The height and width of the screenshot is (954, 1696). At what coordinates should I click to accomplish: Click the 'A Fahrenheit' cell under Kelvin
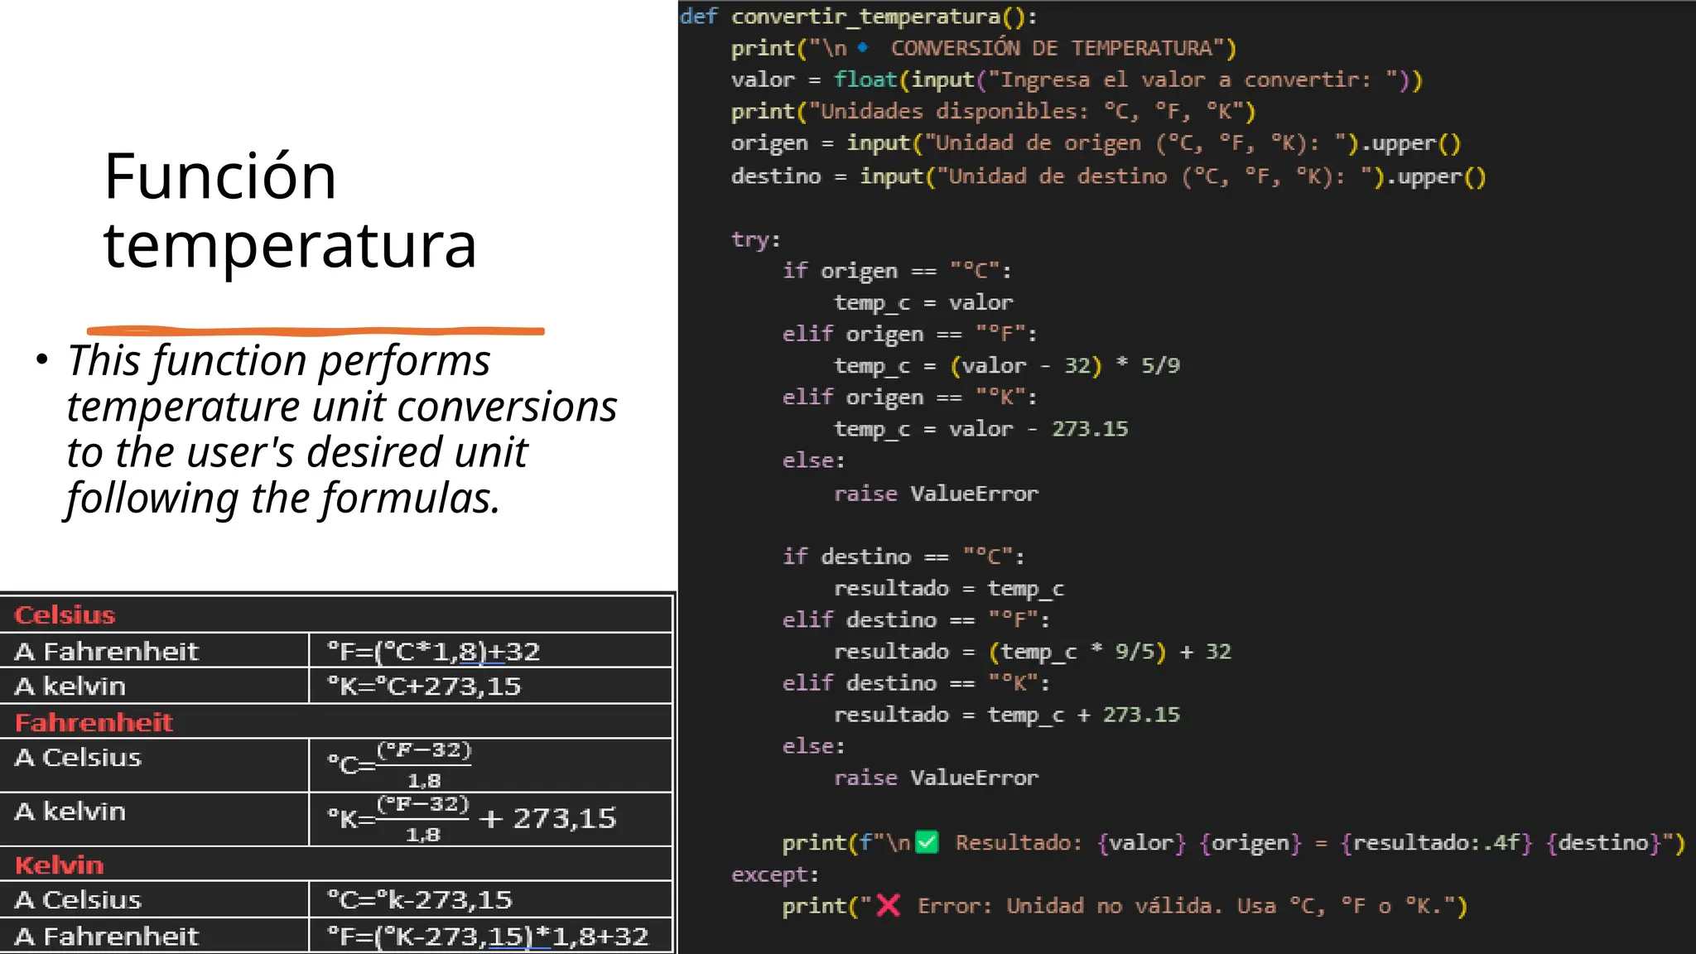[107, 937]
